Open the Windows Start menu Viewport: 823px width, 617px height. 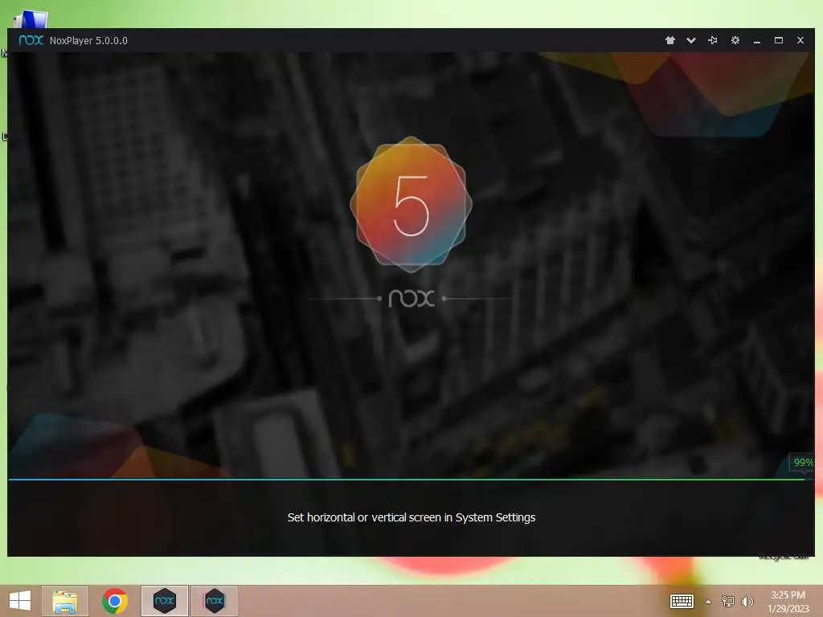(x=20, y=601)
